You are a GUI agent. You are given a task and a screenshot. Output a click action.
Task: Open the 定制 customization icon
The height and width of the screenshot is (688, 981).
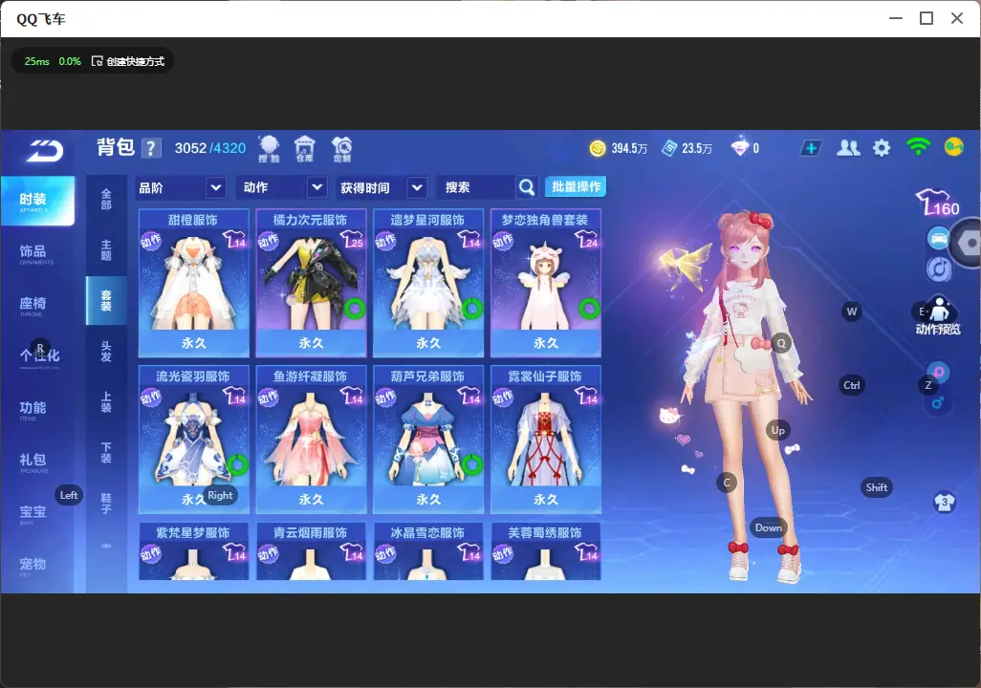(341, 149)
